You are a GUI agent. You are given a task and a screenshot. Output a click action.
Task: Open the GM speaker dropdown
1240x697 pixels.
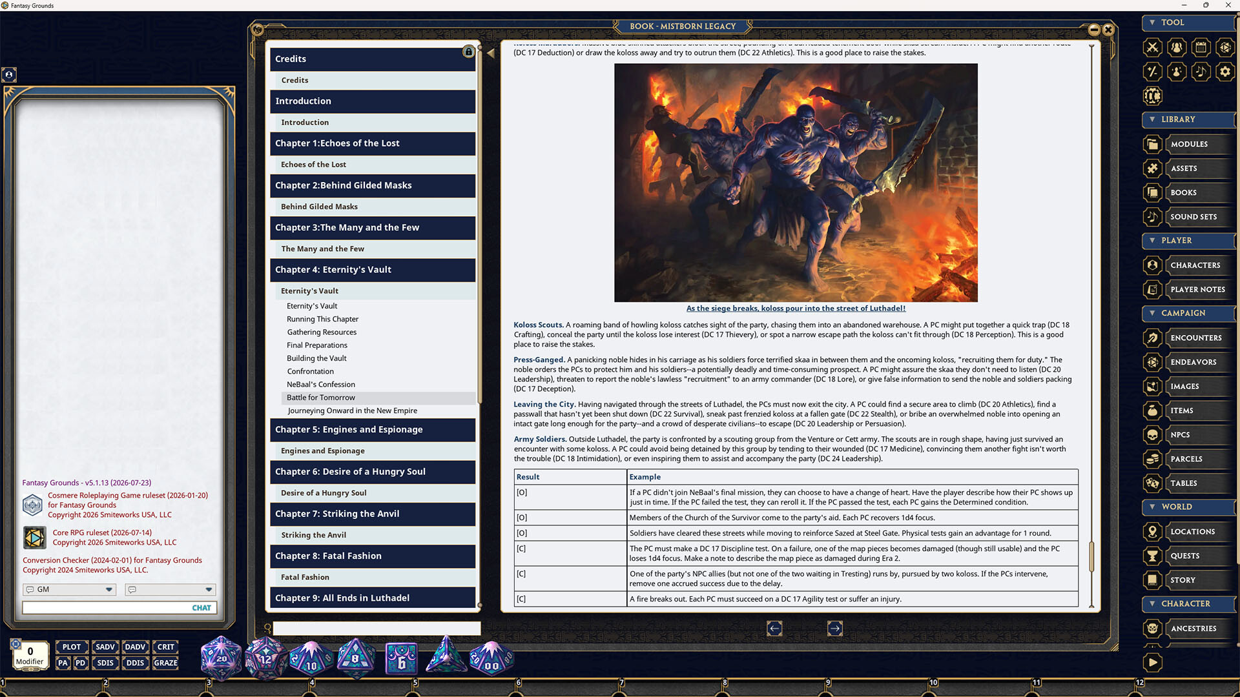tap(70, 589)
